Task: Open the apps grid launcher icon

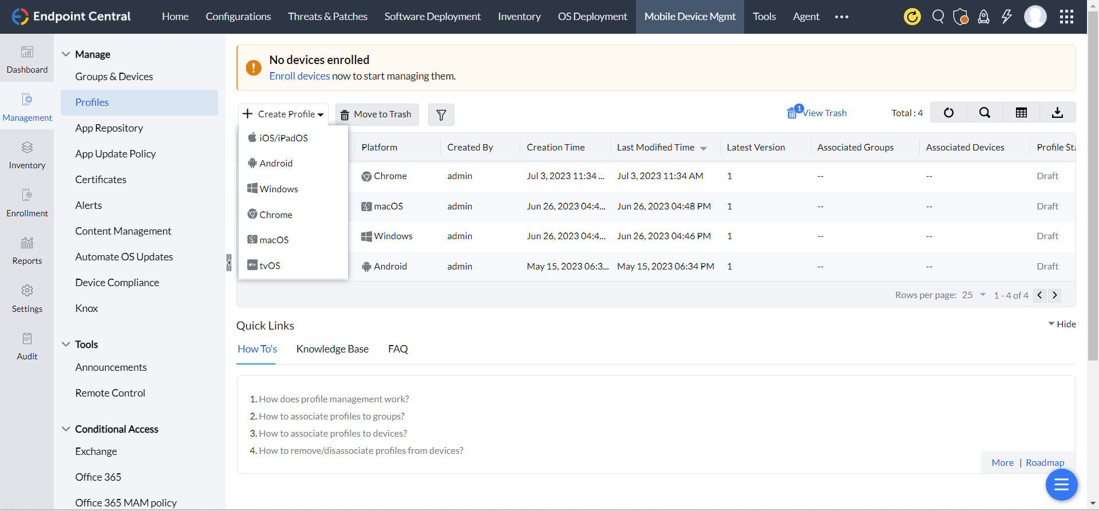Action: pyautogui.click(x=1066, y=17)
